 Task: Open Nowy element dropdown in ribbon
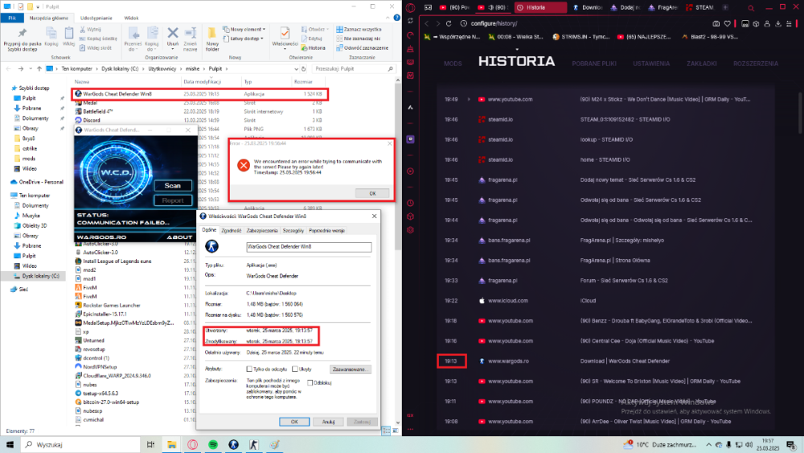click(244, 29)
